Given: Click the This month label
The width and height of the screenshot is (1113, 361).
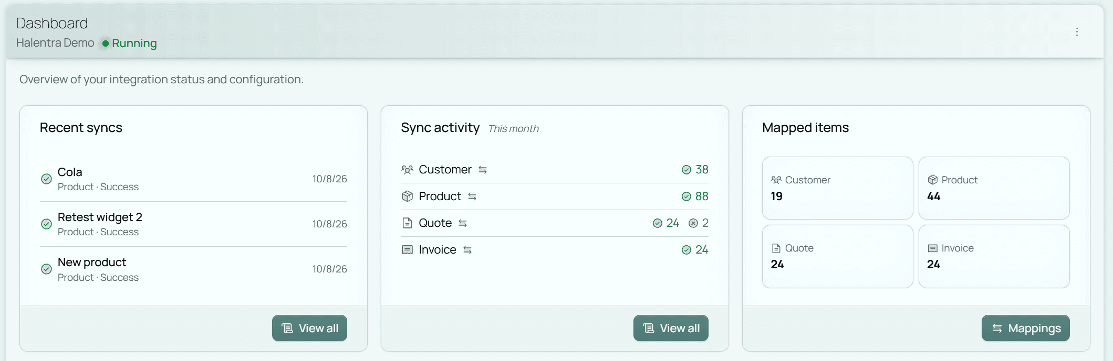Looking at the screenshot, I should pyautogui.click(x=514, y=129).
